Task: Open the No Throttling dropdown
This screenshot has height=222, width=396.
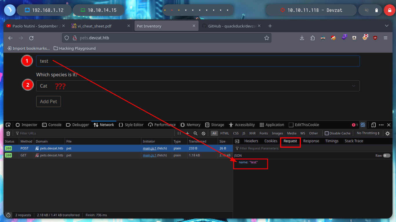Action: tap(368, 133)
